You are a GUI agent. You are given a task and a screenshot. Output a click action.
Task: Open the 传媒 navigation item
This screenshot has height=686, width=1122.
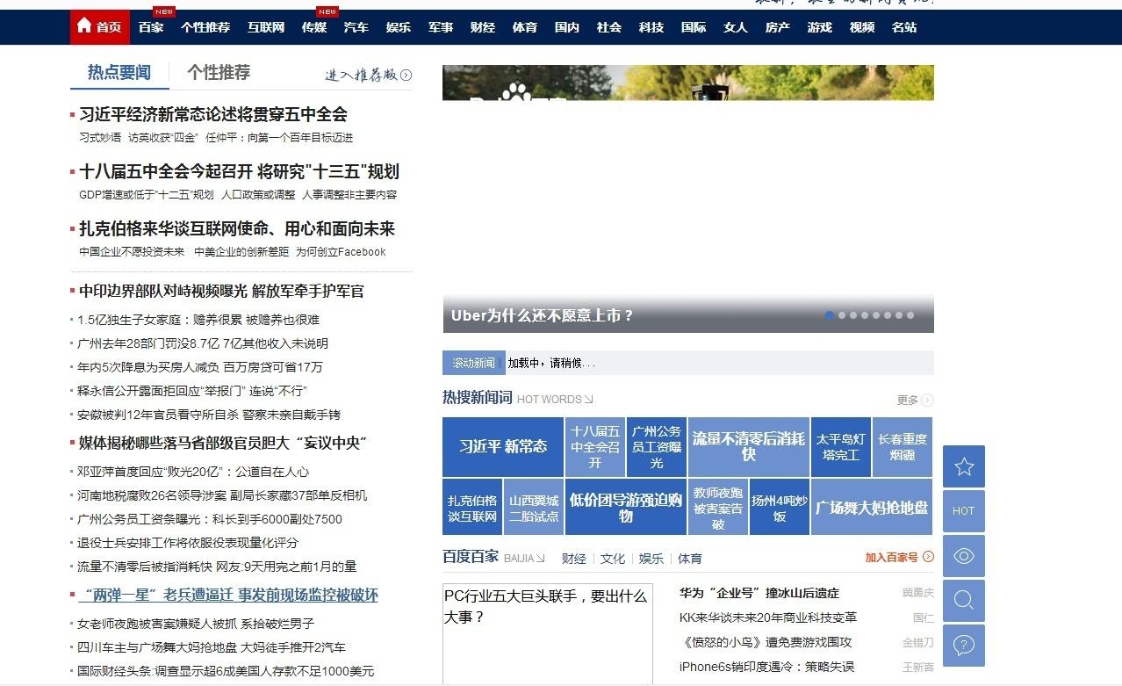314,27
